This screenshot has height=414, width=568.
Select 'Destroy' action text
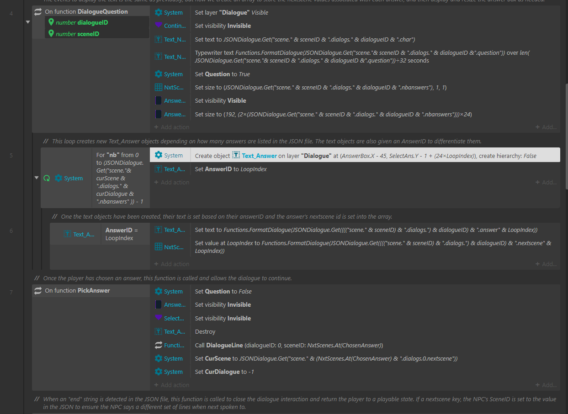coord(205,331)
